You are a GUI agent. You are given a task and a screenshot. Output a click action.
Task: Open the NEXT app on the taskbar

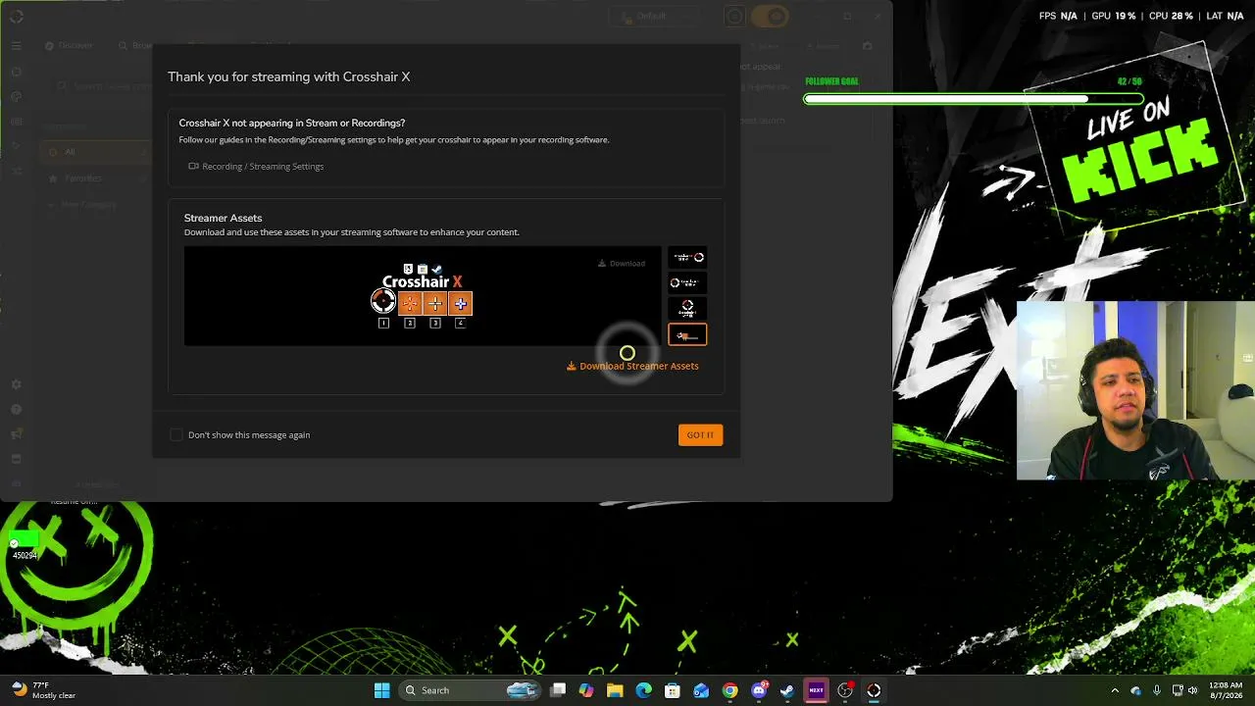816,690
